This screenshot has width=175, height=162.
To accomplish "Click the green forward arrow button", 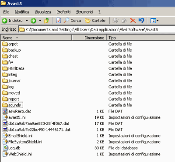I will click(33, 21).
